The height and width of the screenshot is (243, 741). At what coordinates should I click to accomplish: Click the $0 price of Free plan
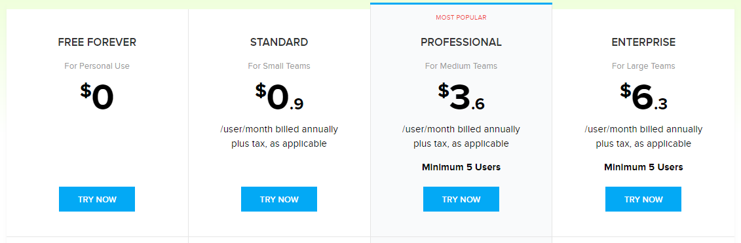[97, 97]
